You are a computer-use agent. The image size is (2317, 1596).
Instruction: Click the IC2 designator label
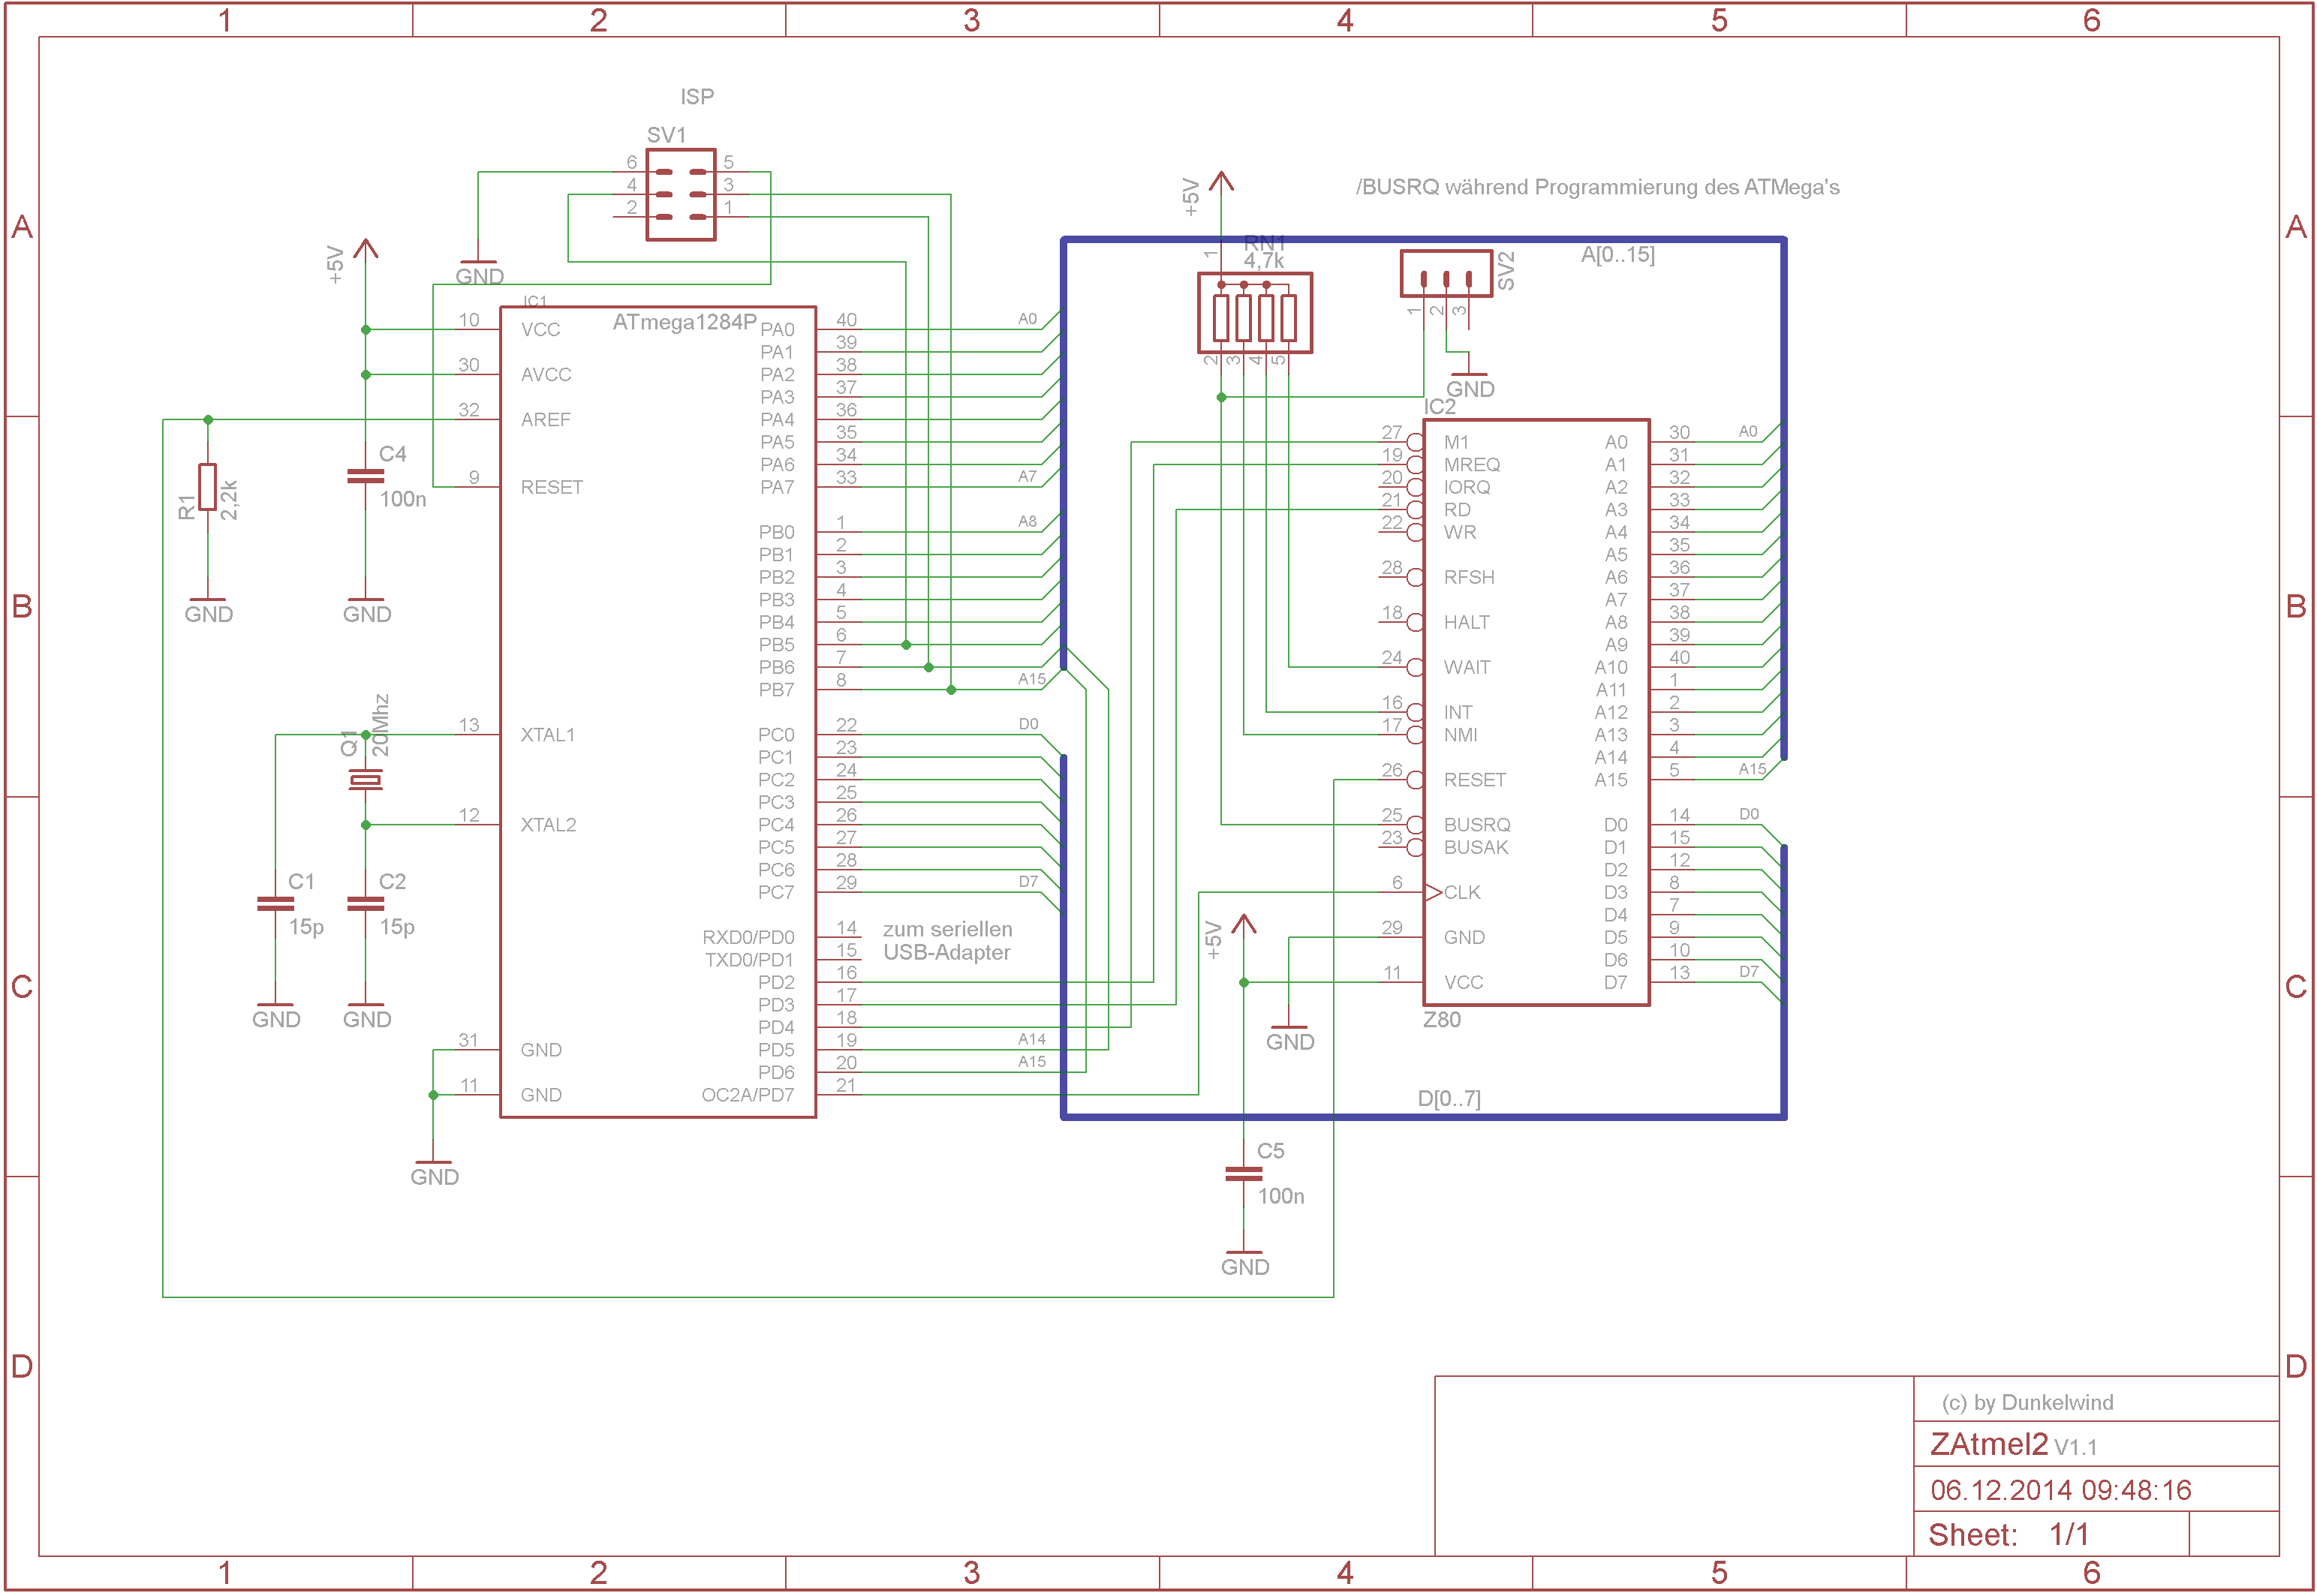1439,407
